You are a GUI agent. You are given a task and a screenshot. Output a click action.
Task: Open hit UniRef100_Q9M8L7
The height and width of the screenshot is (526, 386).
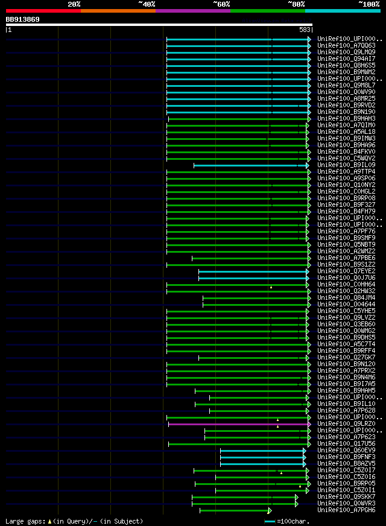coord(346,86)
